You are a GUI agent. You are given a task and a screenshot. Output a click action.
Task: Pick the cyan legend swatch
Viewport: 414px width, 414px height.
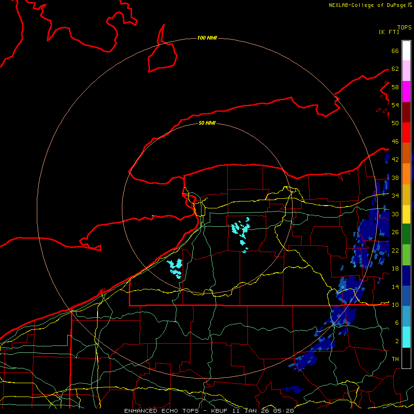click(406, 337)
